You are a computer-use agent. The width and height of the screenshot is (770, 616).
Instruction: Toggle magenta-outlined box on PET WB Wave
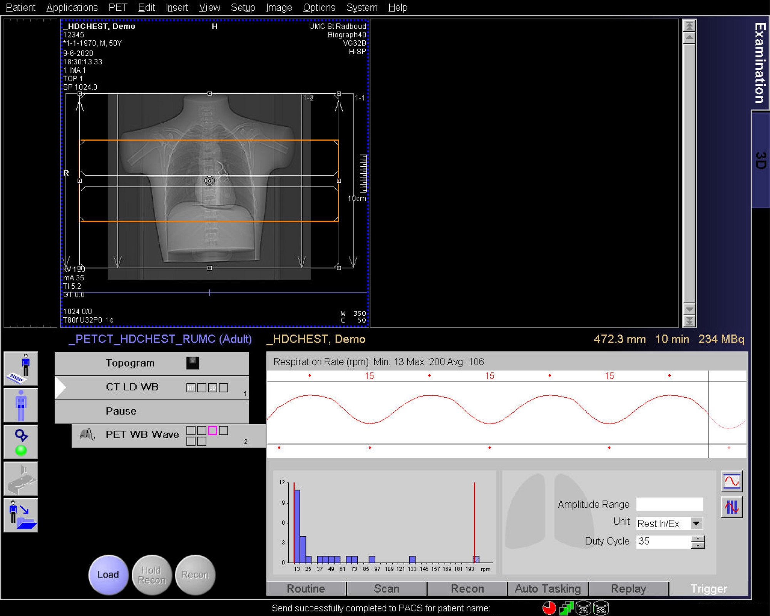[213, 430]
